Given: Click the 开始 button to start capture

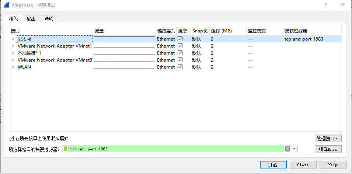Looking at the screenshot, I should [x=273, y=165].
